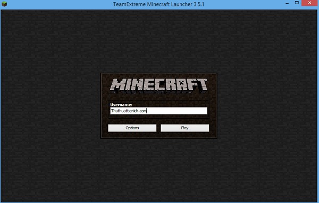Click the "TeamExtreme Minecraft Launcher 3.5.1" window title
Viewport: 319px width, 203px height.
tap(158, 4)
